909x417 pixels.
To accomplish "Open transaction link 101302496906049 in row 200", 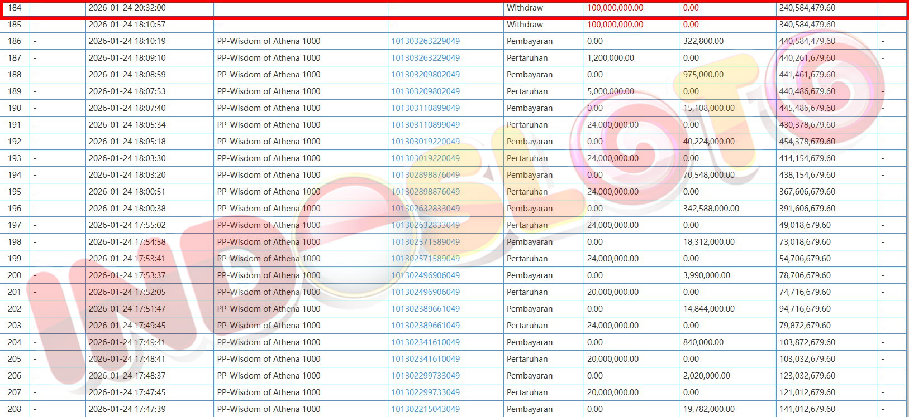I will pyautogui.click(x=425, y=275).
